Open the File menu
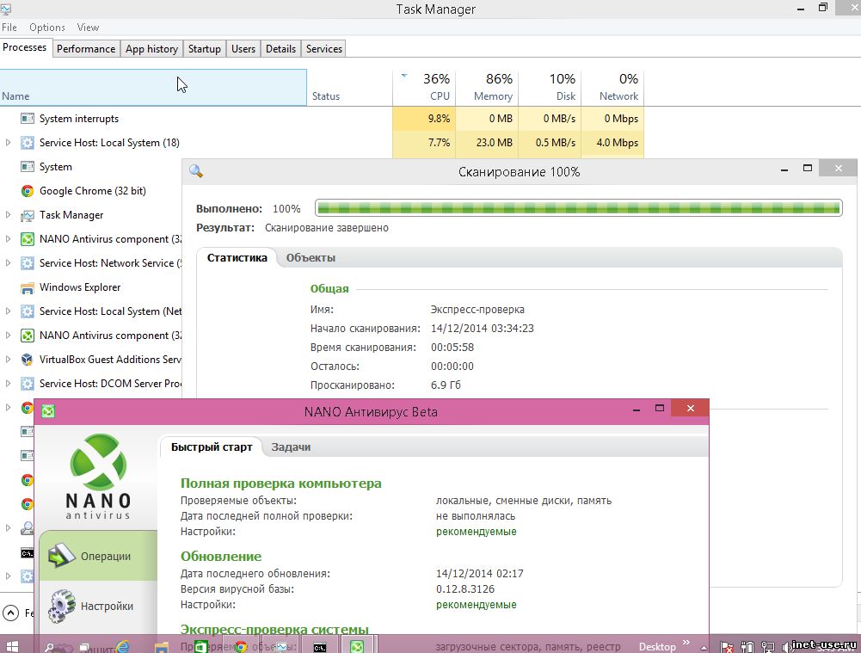 pos(9,28)
